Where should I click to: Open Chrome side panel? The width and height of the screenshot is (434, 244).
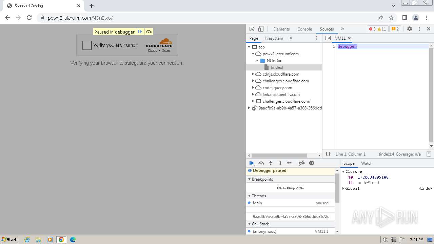coord(405,18)
